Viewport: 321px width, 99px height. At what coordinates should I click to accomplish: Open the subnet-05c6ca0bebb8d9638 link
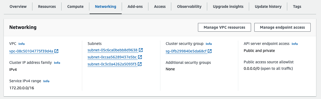click(112, 50)
